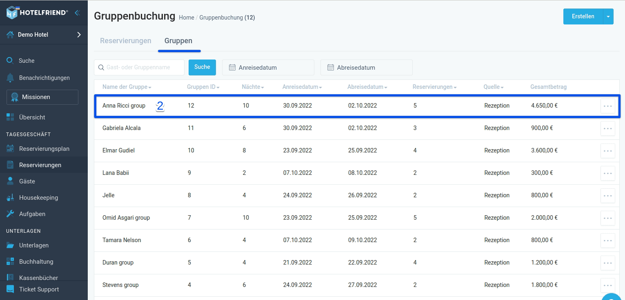Click the Missionen button

coord(42,97)
